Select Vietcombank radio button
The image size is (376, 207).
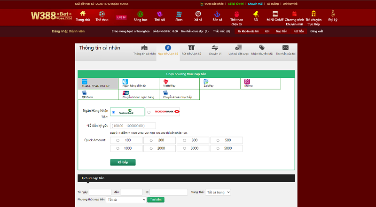coord(113,112)
